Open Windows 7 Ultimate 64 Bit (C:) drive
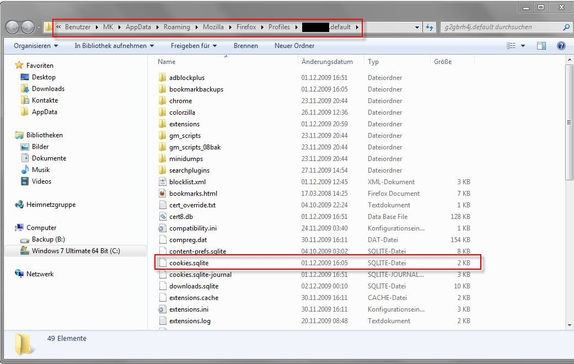Screen dimensions: 574x364 76,251
